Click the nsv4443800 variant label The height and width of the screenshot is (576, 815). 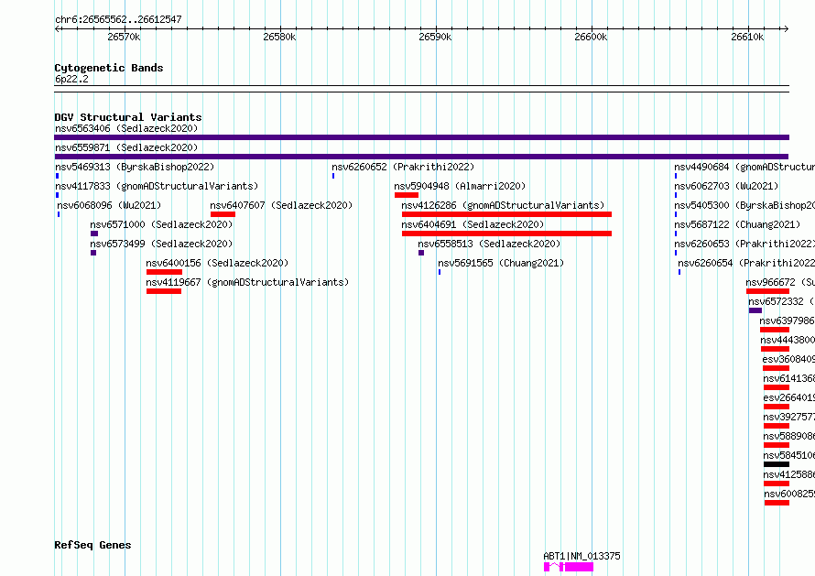tap(788, 340)
